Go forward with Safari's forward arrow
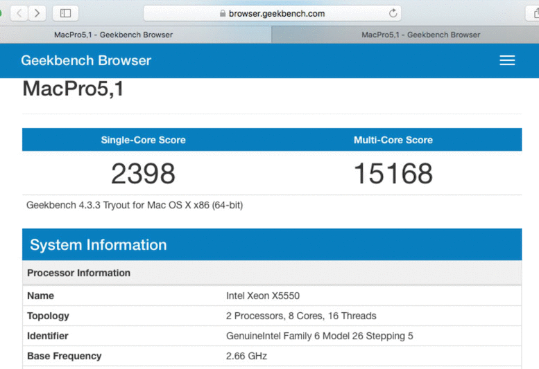The height and width of the screenshot is (369, 539). 37,13
